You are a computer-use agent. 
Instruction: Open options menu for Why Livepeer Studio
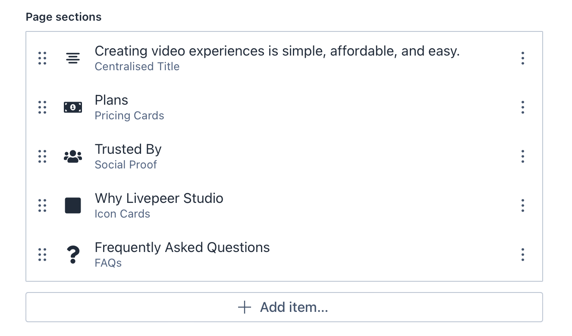tap(522, 205)
